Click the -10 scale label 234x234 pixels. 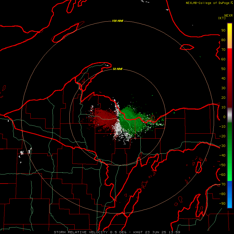(222, 127)
